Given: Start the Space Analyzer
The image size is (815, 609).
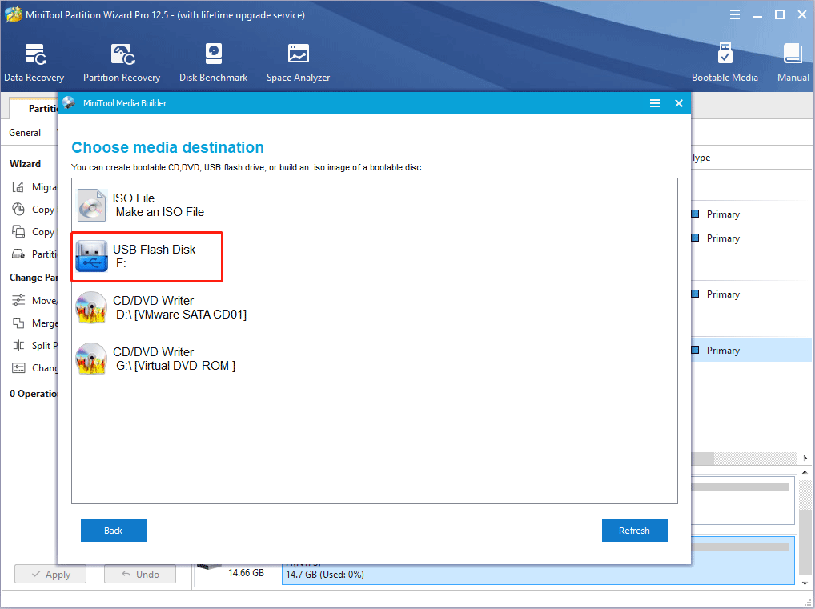Looking at the screenshot, I should point(297,60).
